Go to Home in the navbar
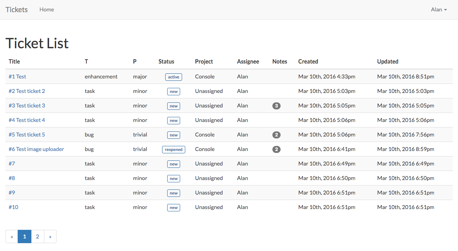458x251 pixels. tap(47, 10)
